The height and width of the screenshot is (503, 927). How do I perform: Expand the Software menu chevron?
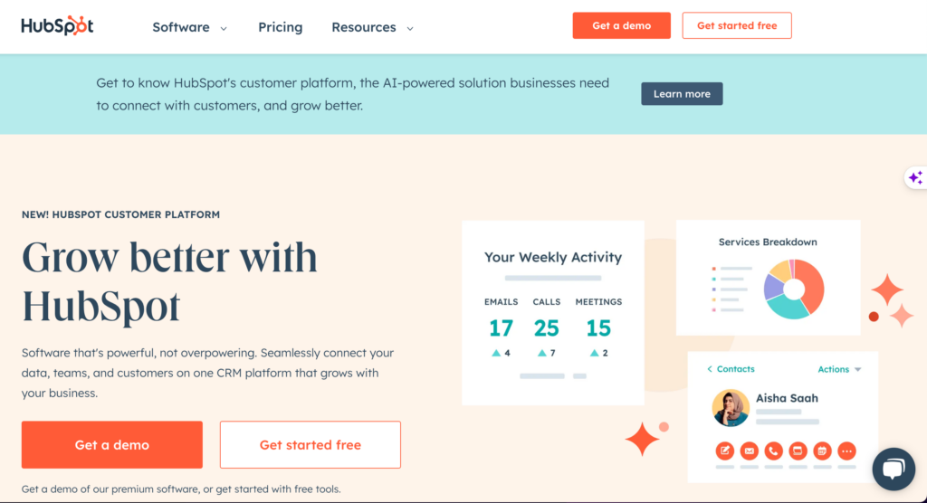224,28
